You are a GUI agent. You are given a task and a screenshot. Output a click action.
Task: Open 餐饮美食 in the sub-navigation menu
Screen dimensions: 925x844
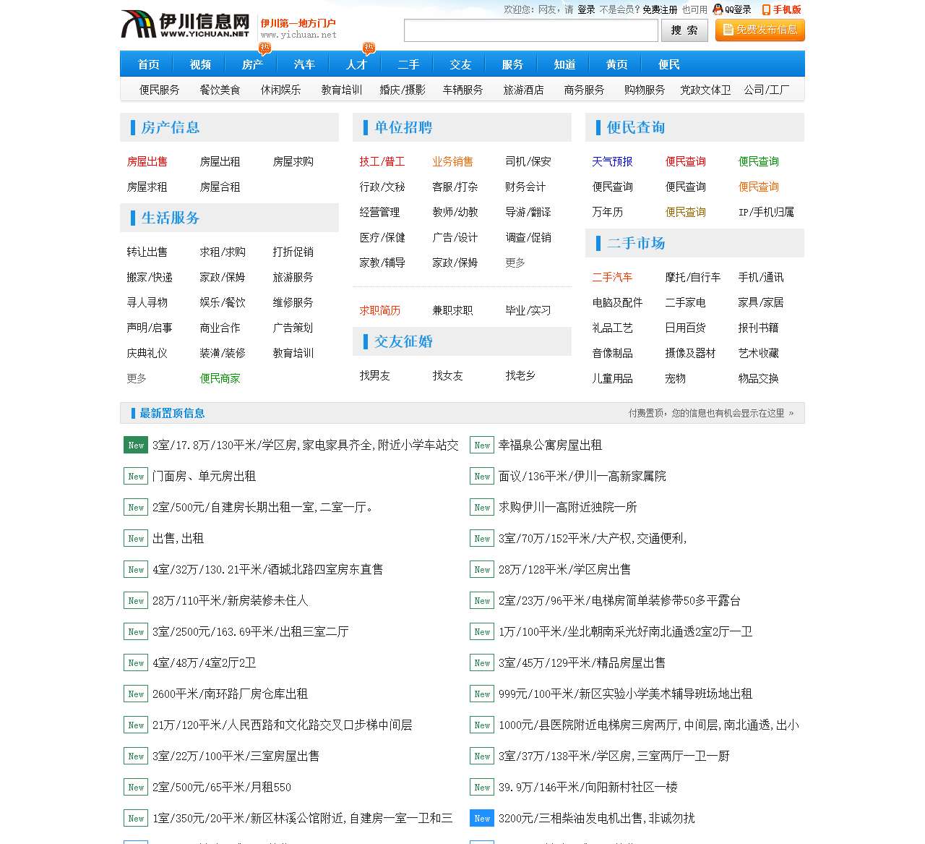pos(220,90)
